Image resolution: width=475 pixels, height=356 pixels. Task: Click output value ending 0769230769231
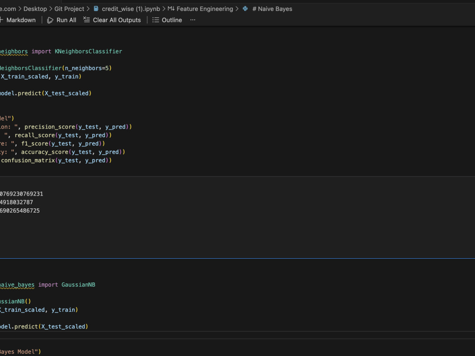point(21,194)
